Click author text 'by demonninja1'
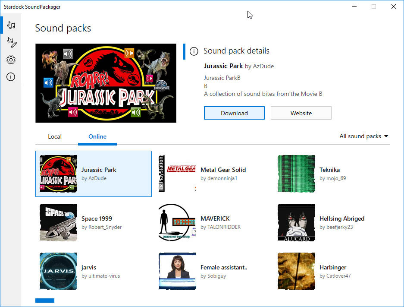Image resolution: width=404 pixels, height=307 pixels. coord(219,178)
